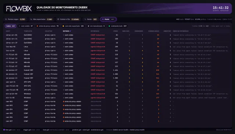Click the sort arrow next to ESTADO
The image size is (235, 134).
(70, 31)
